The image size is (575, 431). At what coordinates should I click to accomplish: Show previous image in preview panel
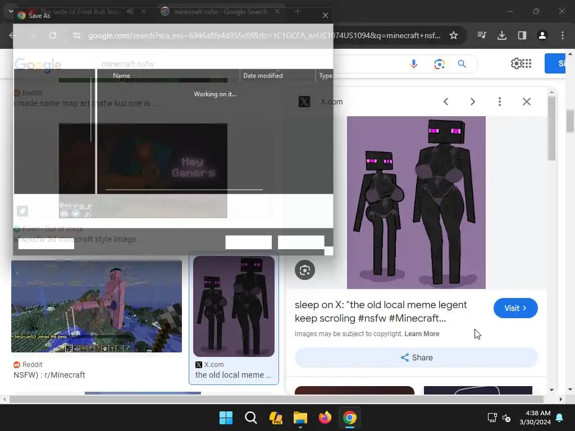(445, 102)
